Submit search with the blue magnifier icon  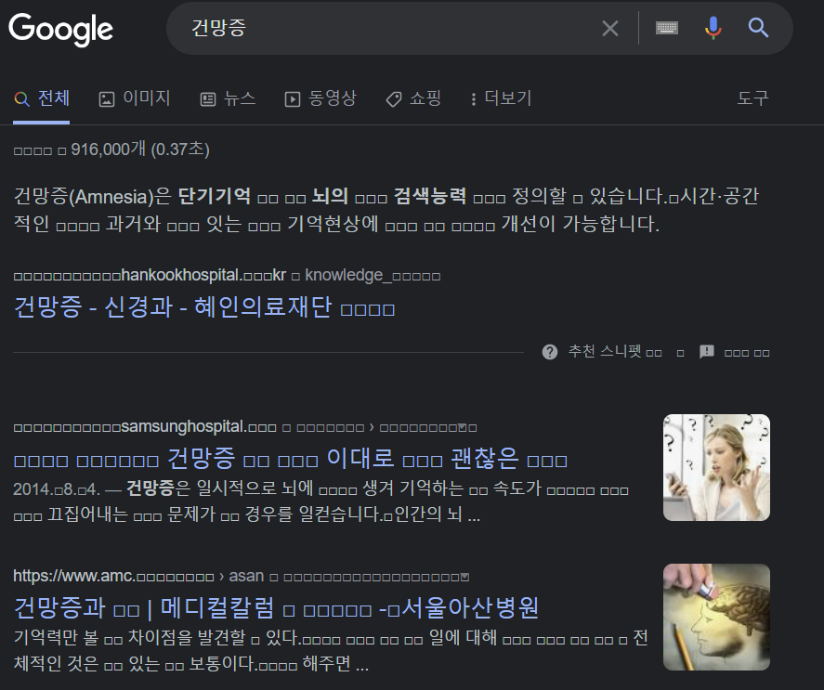point(758,27)
